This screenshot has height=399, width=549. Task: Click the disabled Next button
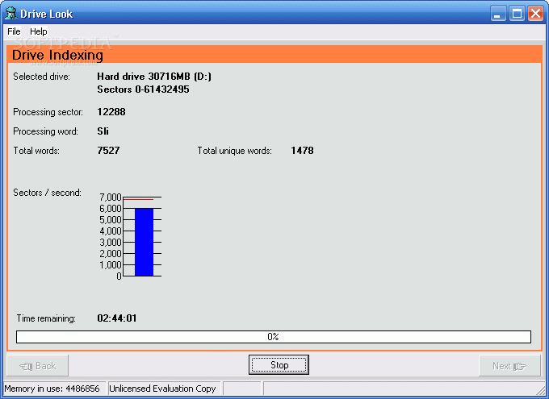click(x=509, y=366)
